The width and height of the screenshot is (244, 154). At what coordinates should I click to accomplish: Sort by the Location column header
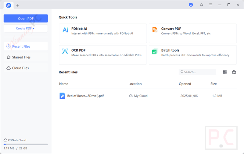pyautogui.click(x=135, y=84)
